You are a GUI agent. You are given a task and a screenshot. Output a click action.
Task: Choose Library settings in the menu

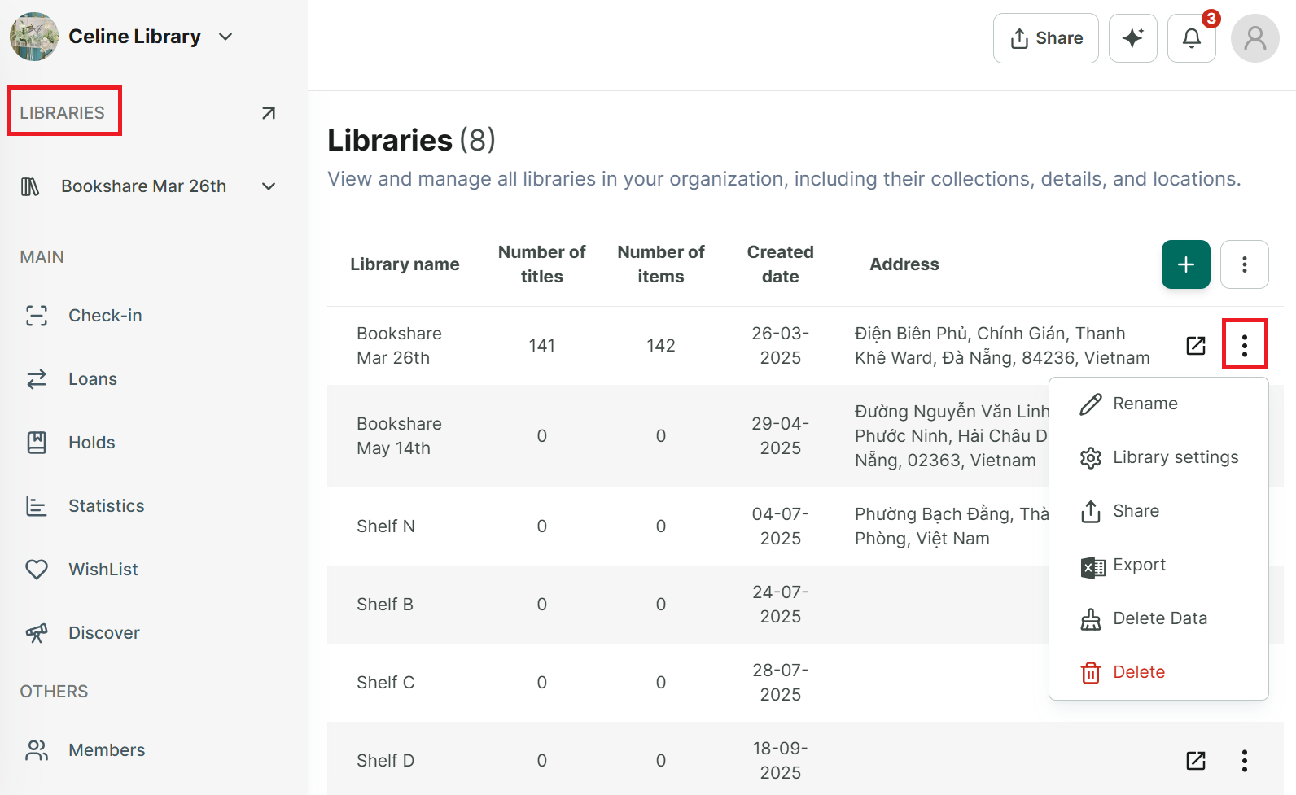[1158, 457]
